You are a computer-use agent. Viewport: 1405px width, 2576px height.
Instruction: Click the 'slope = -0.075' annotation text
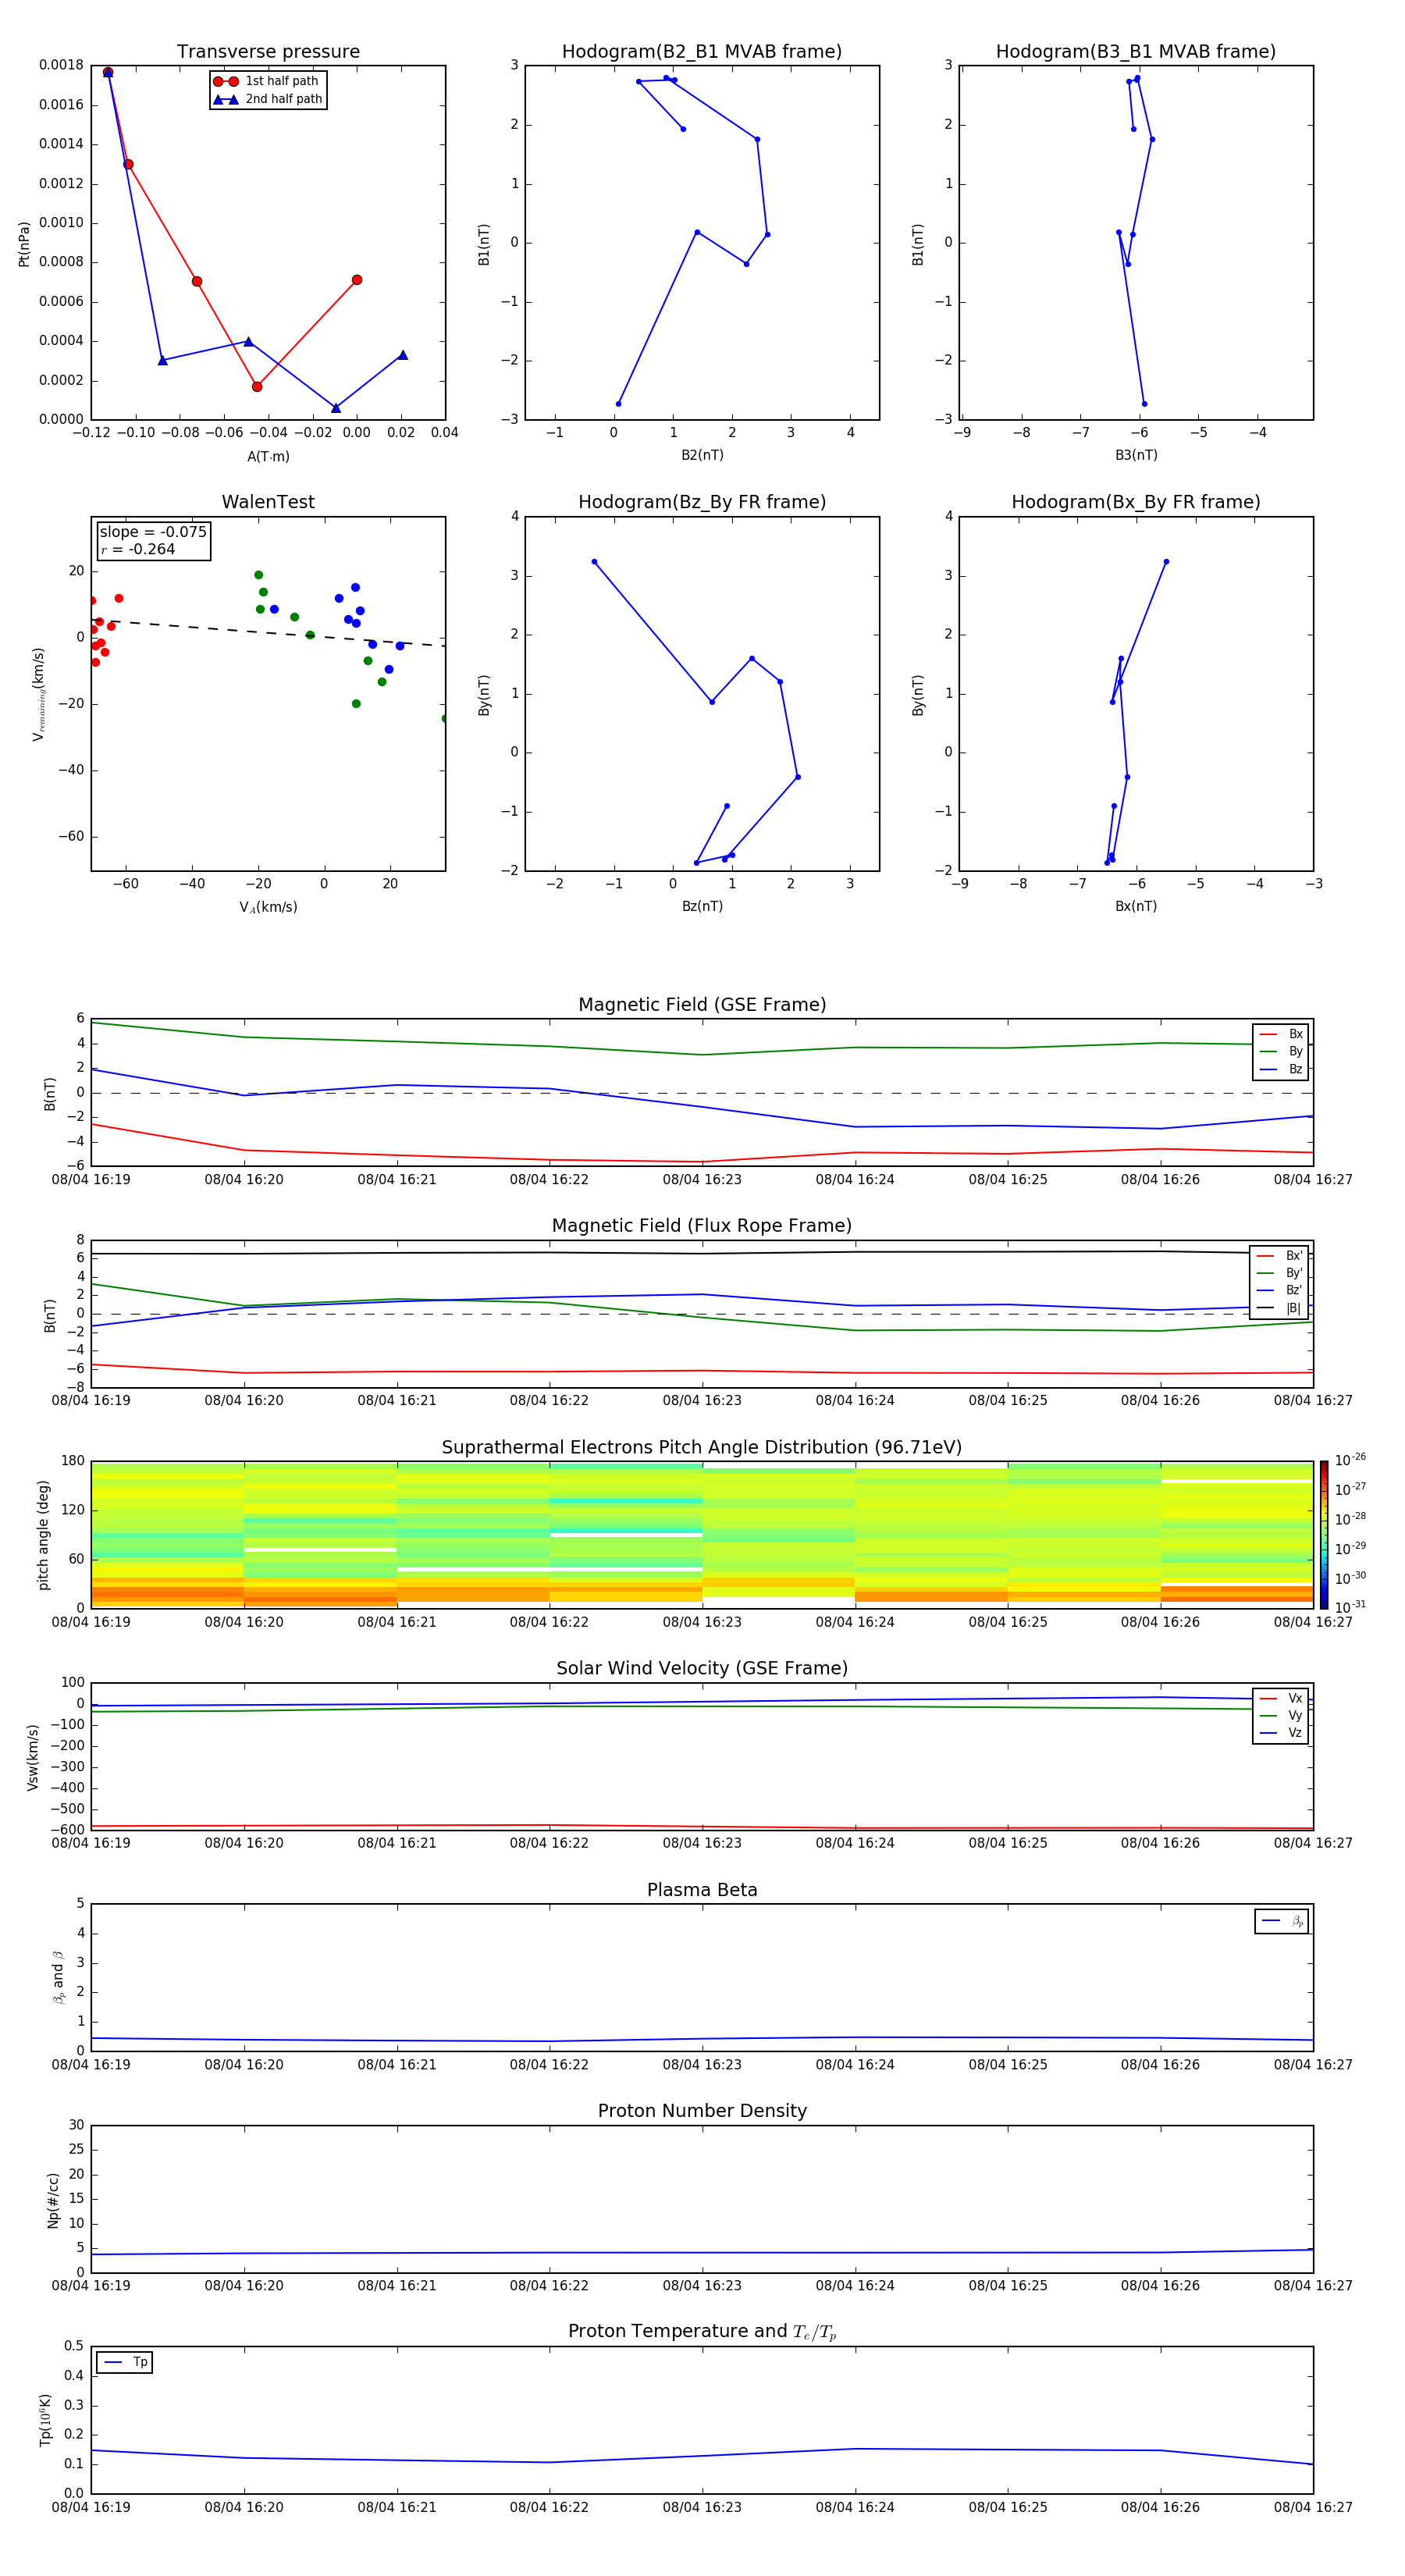tap(153, 532)
